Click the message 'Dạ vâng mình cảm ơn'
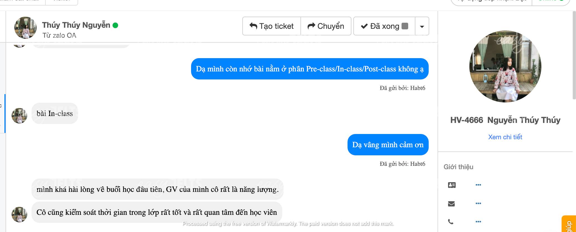 388,145
